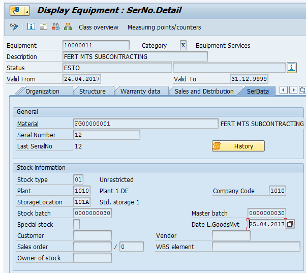
Task: Open the tab list dropdown button
Action: [x=302, y=90]
